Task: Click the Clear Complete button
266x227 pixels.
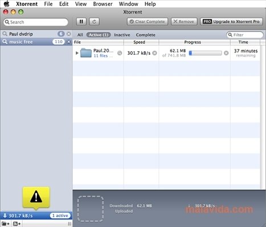Action: click(x=148, y=22)
